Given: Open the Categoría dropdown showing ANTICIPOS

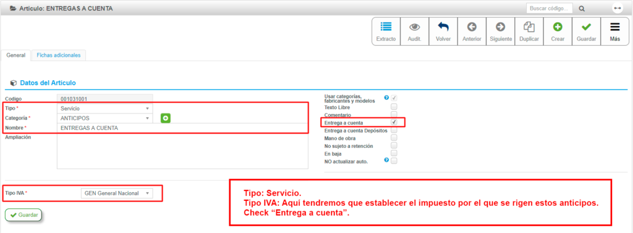Looking at the screenshot, I should point(105,118).
